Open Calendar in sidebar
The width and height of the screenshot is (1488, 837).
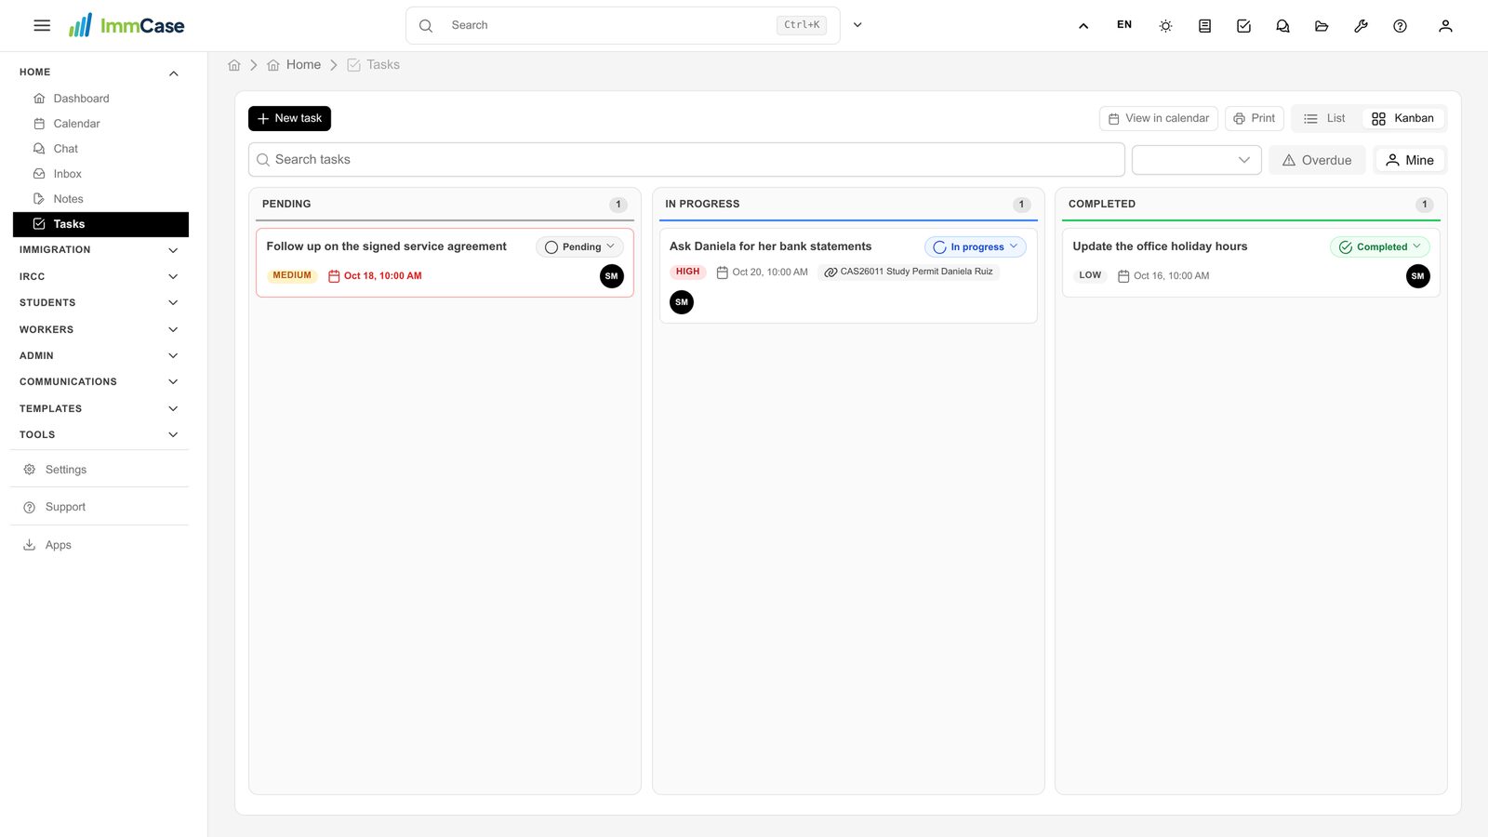click(100, 124)
